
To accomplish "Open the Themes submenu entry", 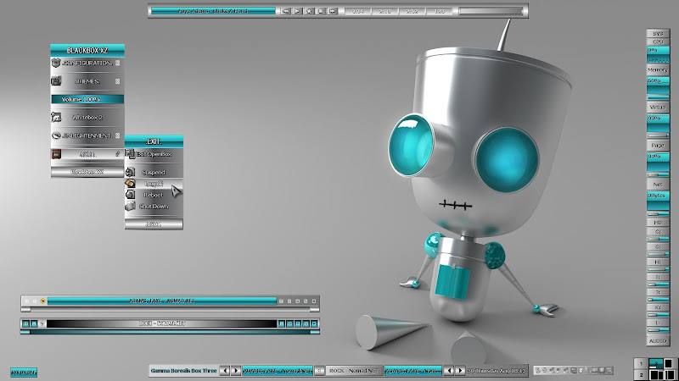I will (87, 81).
